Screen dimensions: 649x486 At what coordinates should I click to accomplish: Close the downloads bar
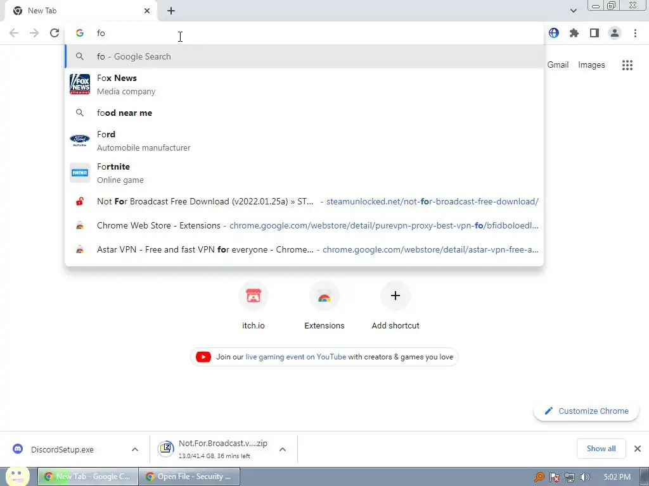pos(638,449)
